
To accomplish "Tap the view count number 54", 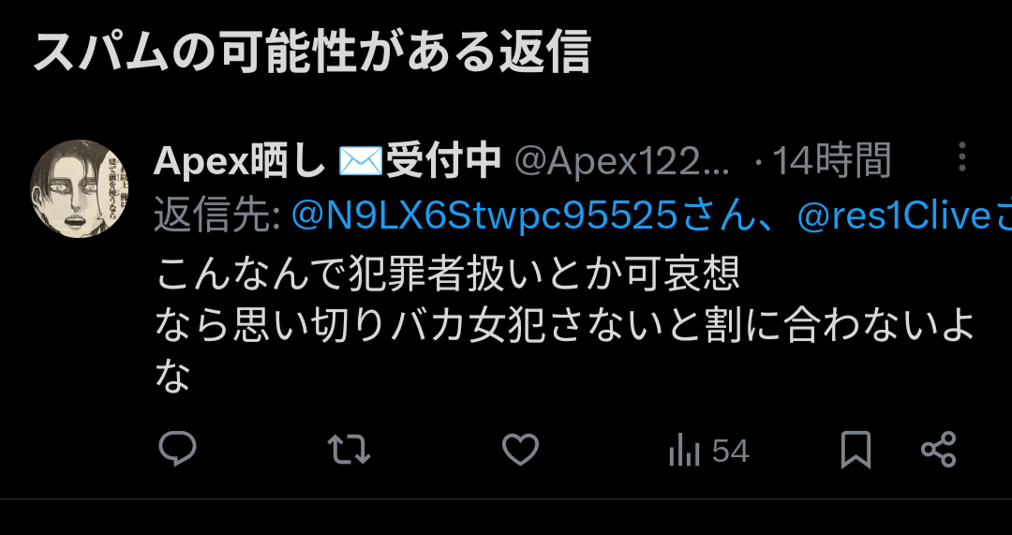I will (731, 451).
